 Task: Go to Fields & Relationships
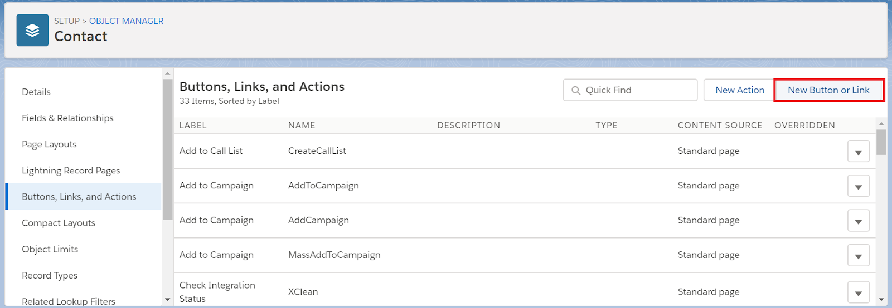pyautogui.click(x=67, y=118)
